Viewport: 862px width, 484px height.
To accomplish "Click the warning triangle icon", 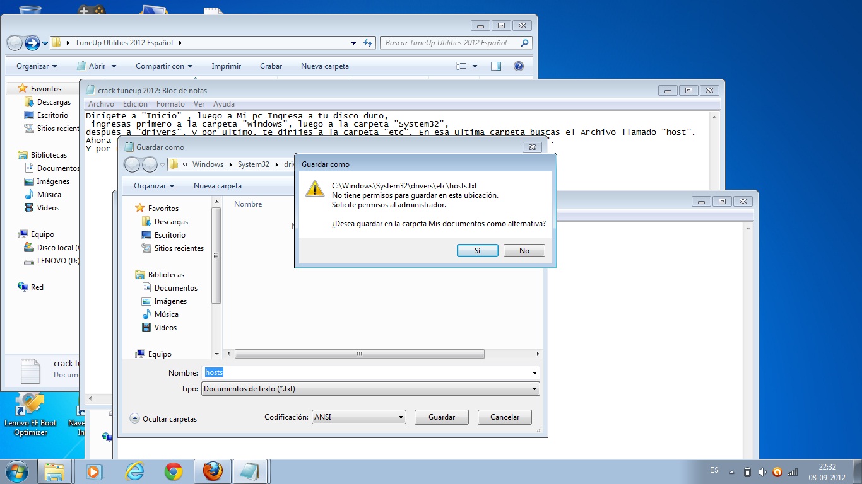I will click(x=315, y=188).
